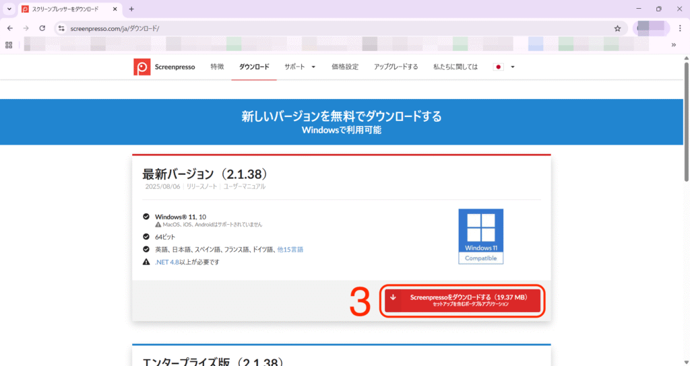Click the checkmark icon beside 64ビット
Screen dimensions: 690x366
[146, 237]
